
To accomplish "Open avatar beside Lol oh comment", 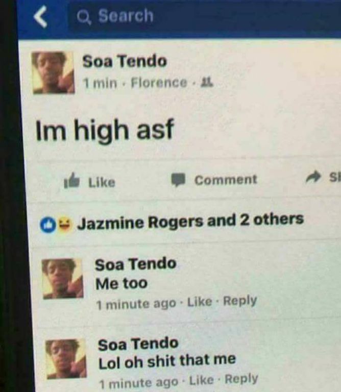I will (x=66, y=359).
